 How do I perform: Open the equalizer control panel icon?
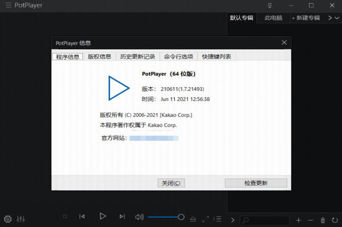21,219
